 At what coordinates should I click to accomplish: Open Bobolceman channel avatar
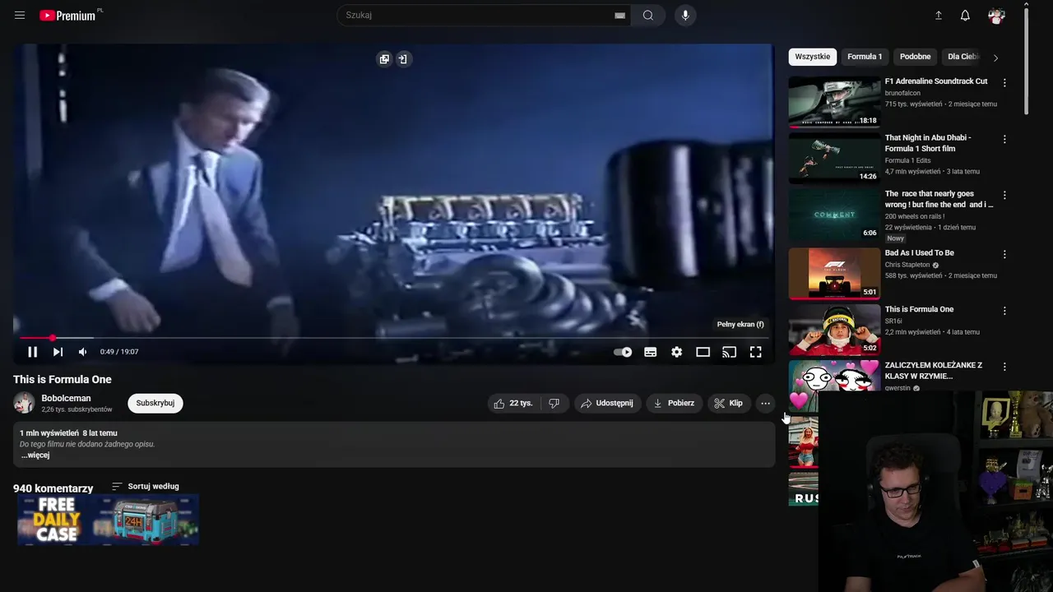tap(24, 403)
